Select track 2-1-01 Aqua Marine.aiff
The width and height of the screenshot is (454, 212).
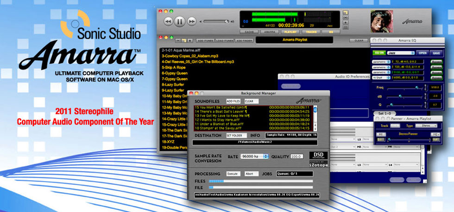pyautogui.click(x=181, y=50)
